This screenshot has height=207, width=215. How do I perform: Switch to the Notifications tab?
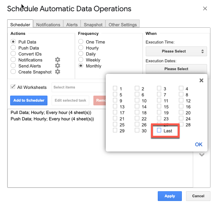pos(48,24)
